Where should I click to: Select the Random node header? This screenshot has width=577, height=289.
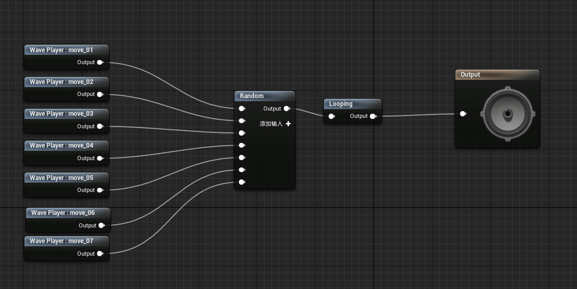(x=265, y=96)
